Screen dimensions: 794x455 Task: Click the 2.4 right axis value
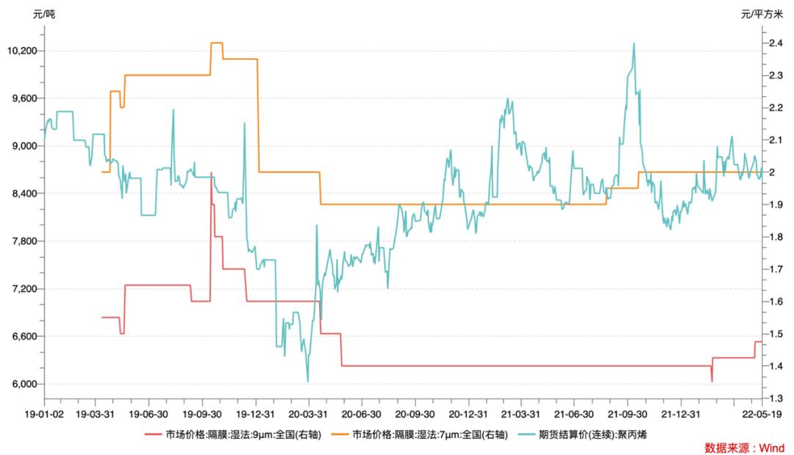point(776,43)
